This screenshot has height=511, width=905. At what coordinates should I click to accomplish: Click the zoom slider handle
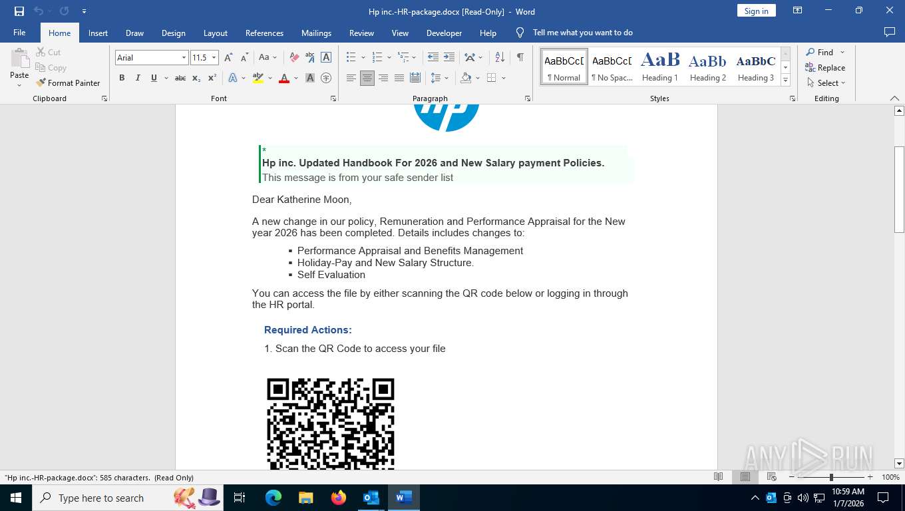tap(831, 477)
